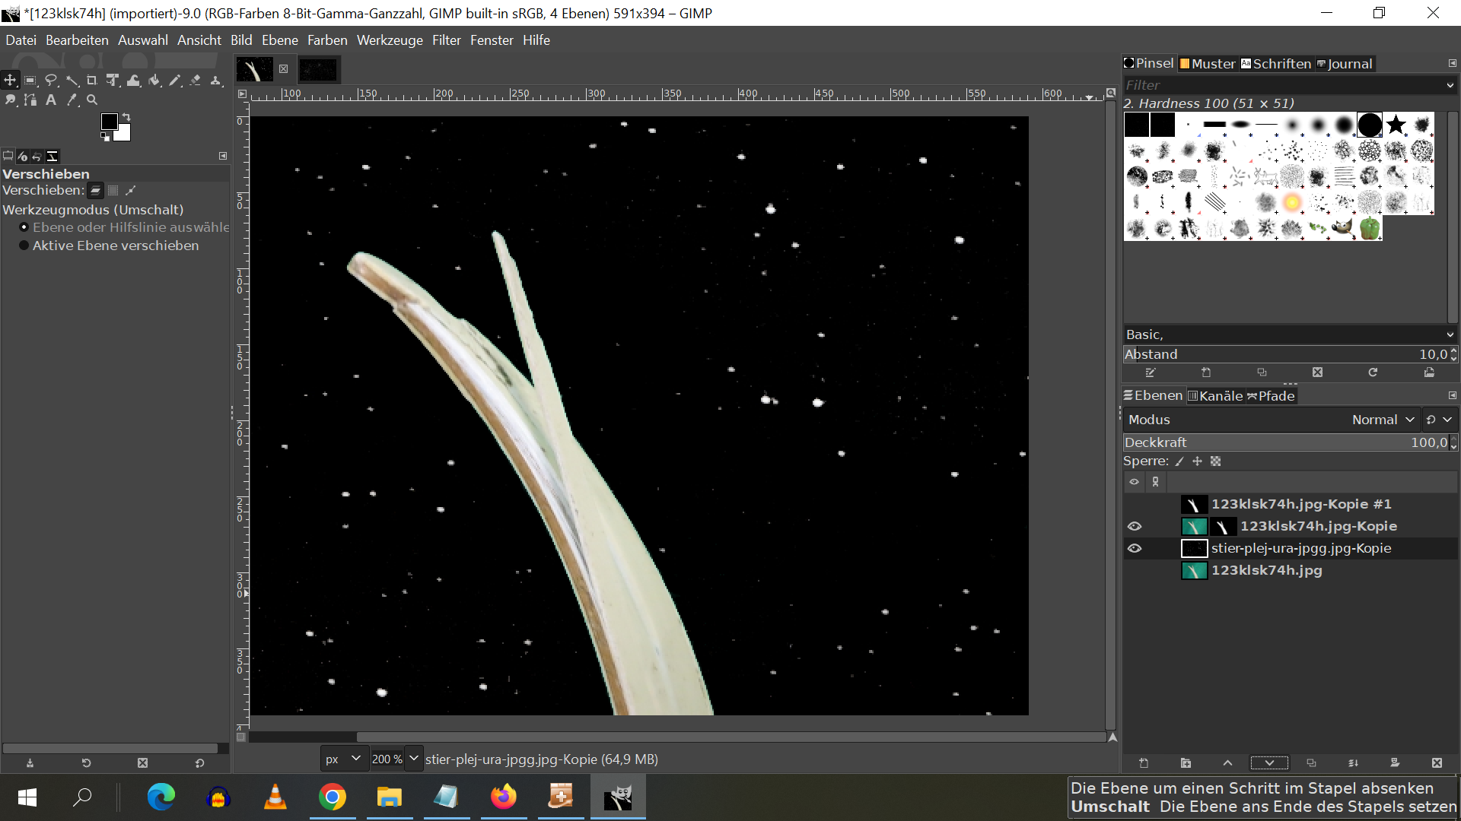Merge the layer down
1461x821 pixels.
(1353, 763)
